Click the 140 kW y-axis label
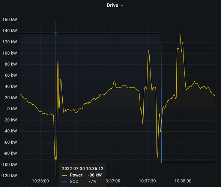Screen dimensions: 221x187 click(x=10, y=31)
